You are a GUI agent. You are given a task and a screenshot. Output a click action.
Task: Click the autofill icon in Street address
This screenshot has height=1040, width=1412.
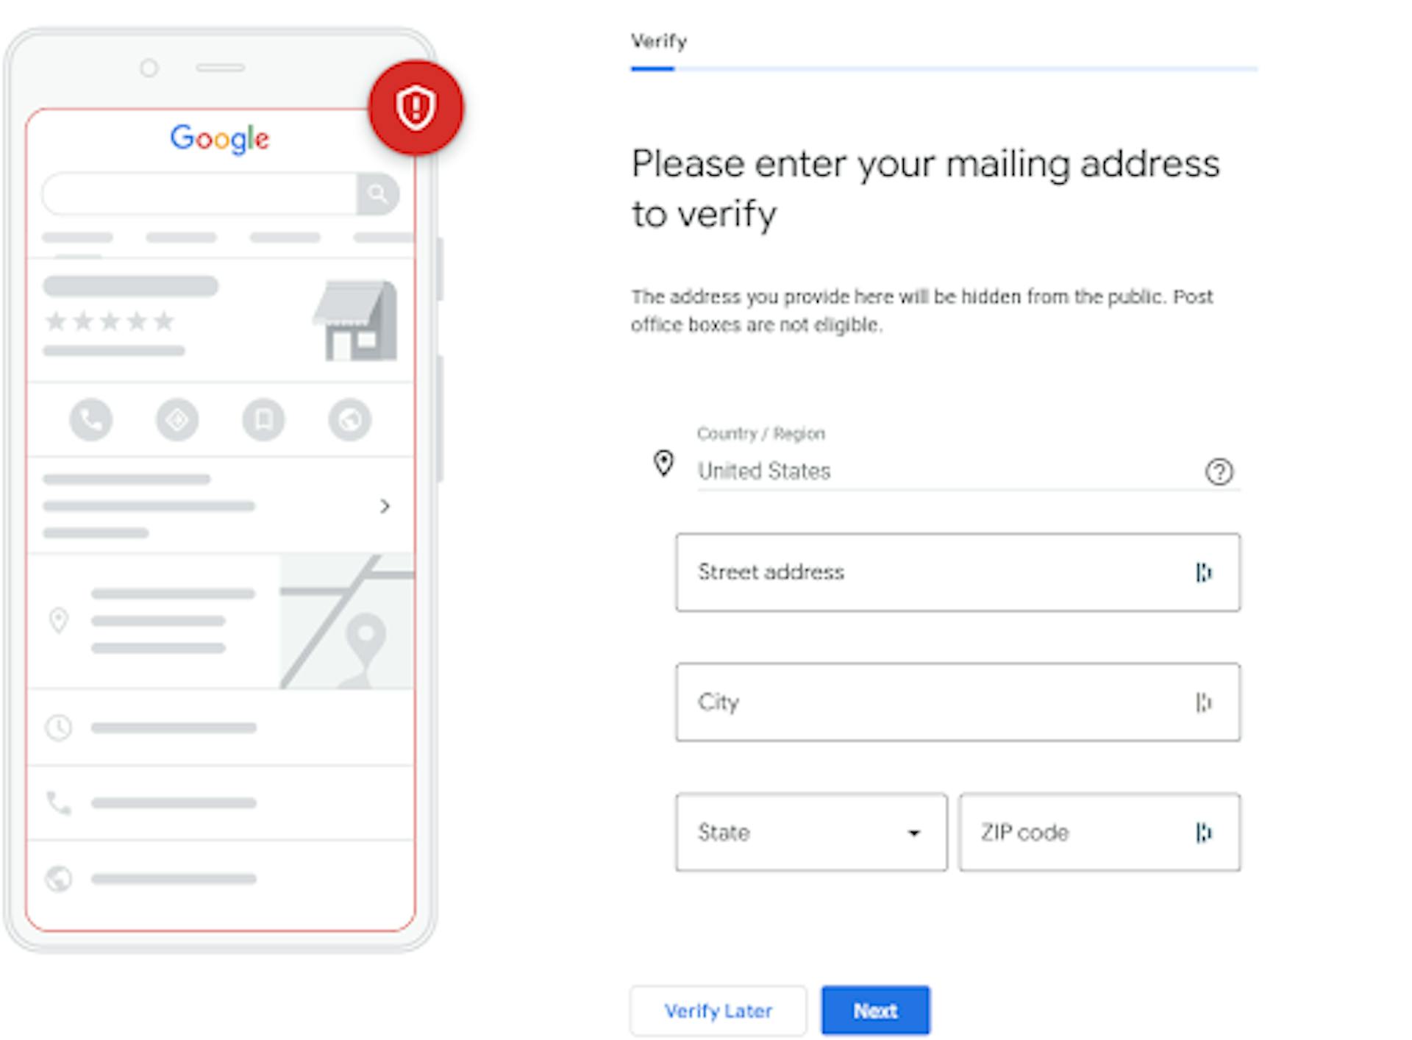coord(1203,572)
